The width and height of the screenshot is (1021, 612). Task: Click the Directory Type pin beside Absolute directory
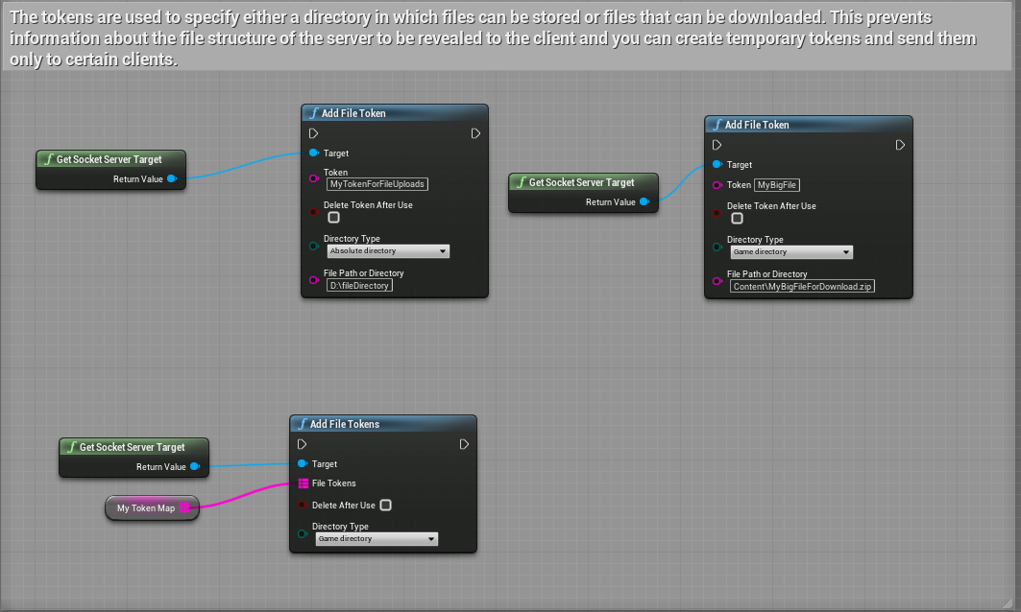[313, 246]
